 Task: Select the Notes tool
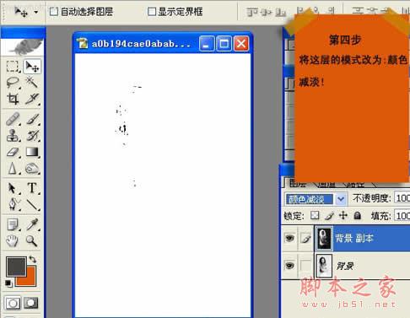pos(13,224)
